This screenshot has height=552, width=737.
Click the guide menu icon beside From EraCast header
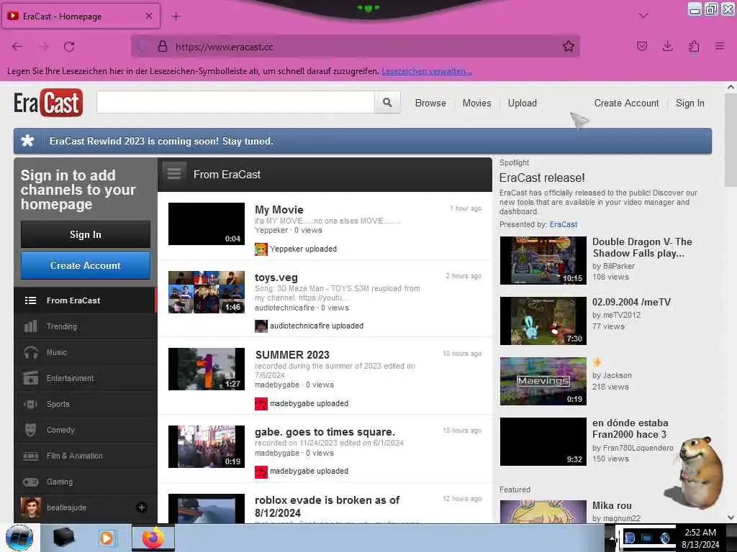pos(174,174)
